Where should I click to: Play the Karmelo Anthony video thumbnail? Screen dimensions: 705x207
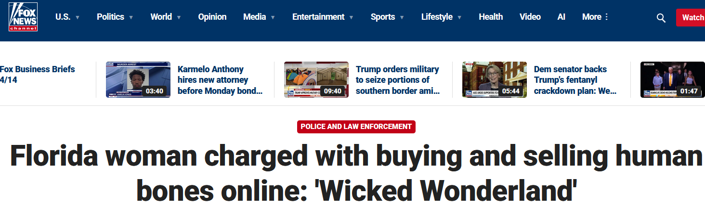[138, 79]
